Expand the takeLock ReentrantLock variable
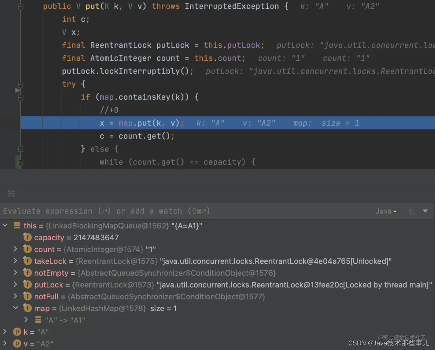 15,261
